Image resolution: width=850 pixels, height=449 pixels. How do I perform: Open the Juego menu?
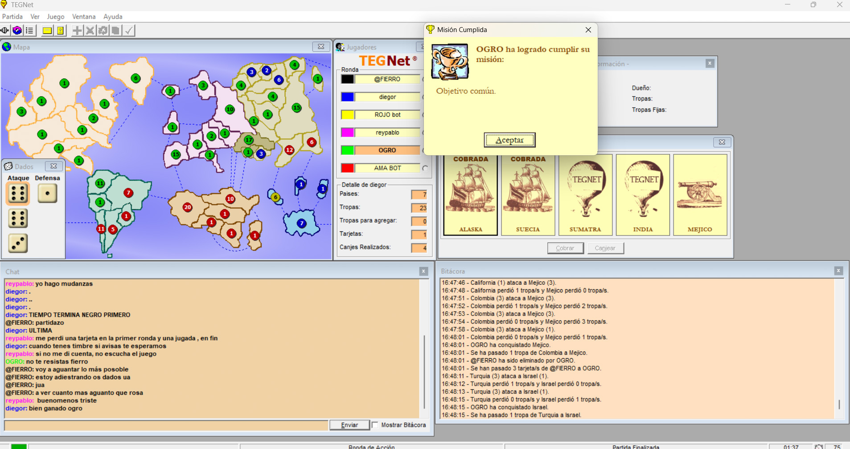[x=56, y=16]
